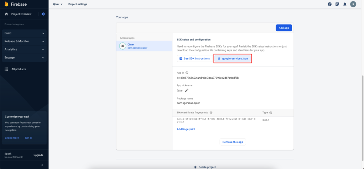Click the Delete project trash icon
Screen dimensions: 364x169
pos(195,167)
